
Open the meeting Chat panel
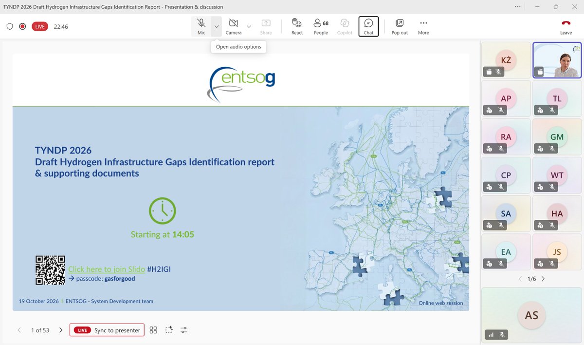[368, 26]
